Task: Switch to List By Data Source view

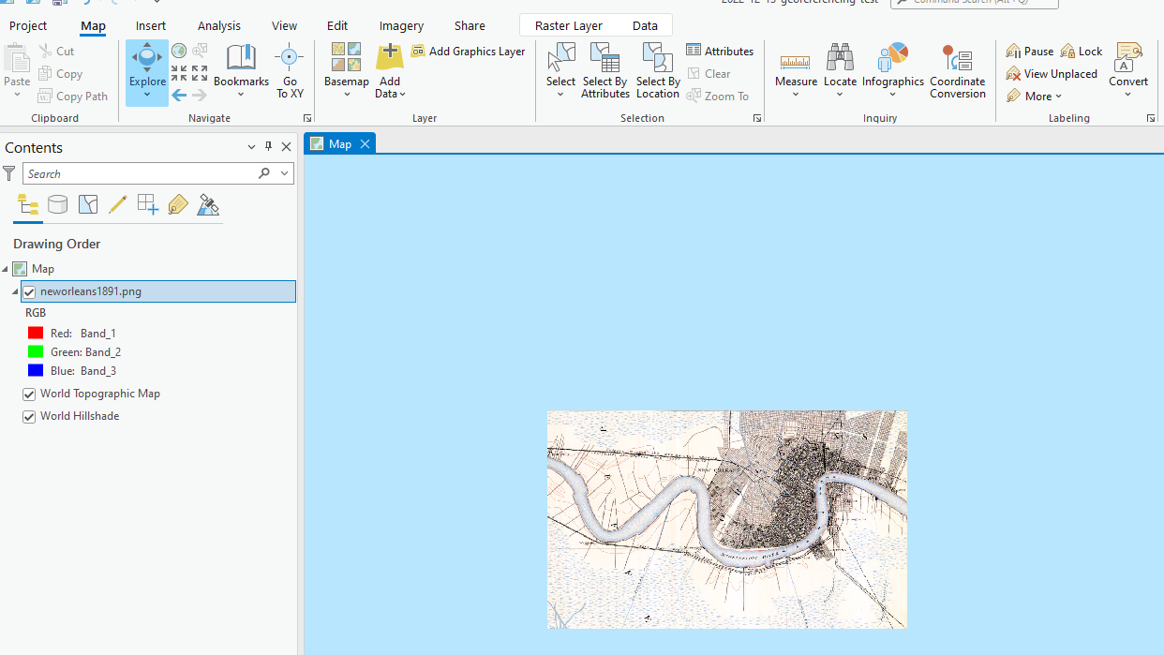Action: click(57, 204)
